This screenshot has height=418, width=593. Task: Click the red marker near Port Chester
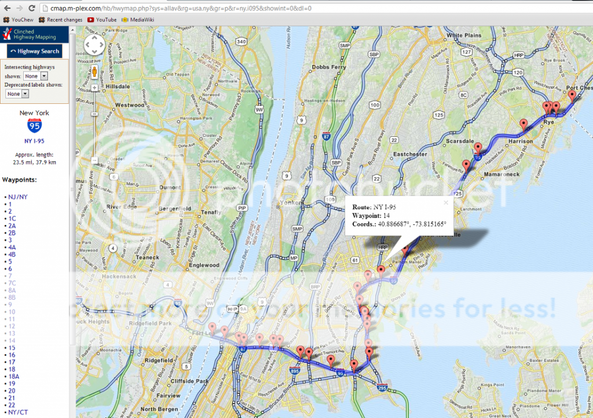coord(572,96)
